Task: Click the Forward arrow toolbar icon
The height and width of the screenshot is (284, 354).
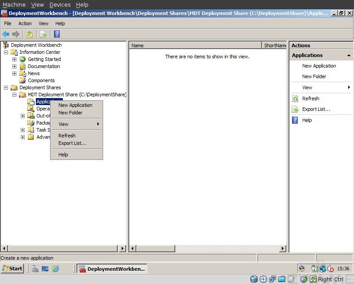Action: pos(16,34)
